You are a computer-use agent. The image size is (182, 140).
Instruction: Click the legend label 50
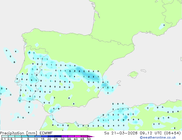point(89,139)
